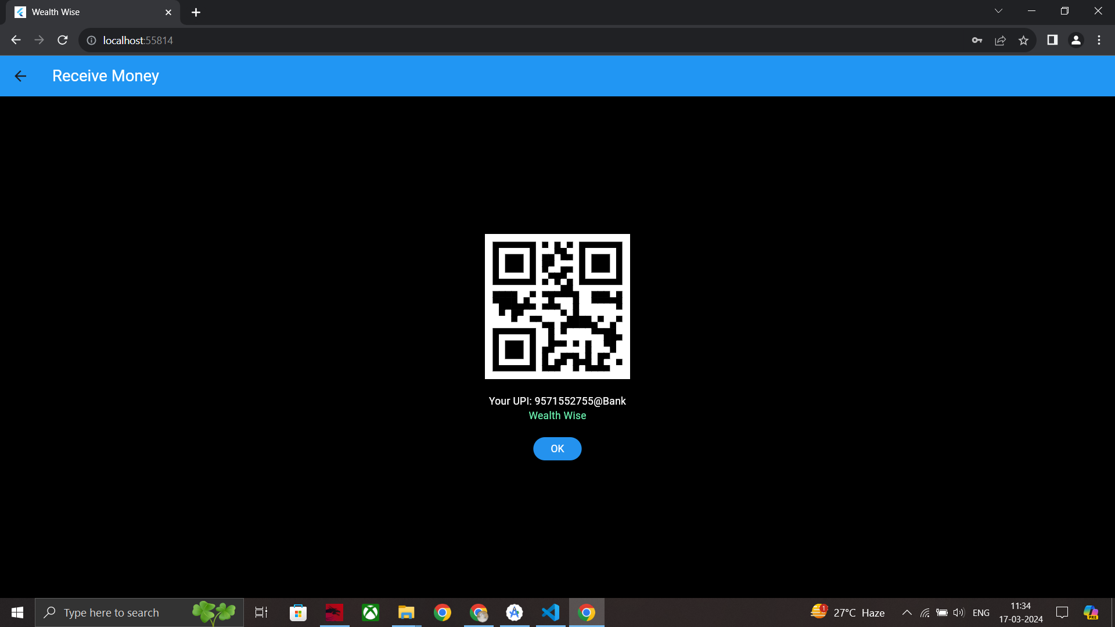Select the Wealth Wise browser tab
This screenshot has width=1115, height=627.
tap(93, 12)
